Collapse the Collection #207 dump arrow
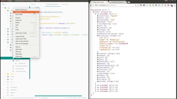 pyautogui.click(x=109, y=10)
